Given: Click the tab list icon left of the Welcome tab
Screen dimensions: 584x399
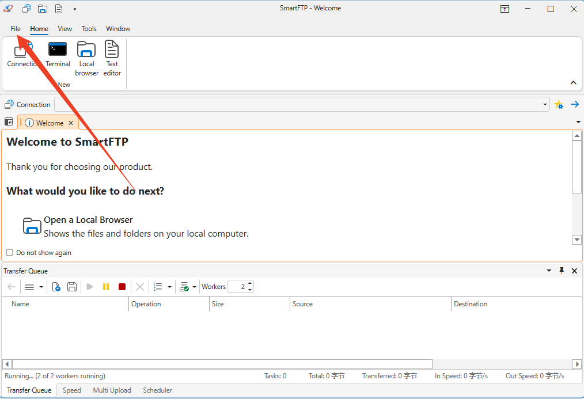Looking at the screenshot, I should [9, 121].
